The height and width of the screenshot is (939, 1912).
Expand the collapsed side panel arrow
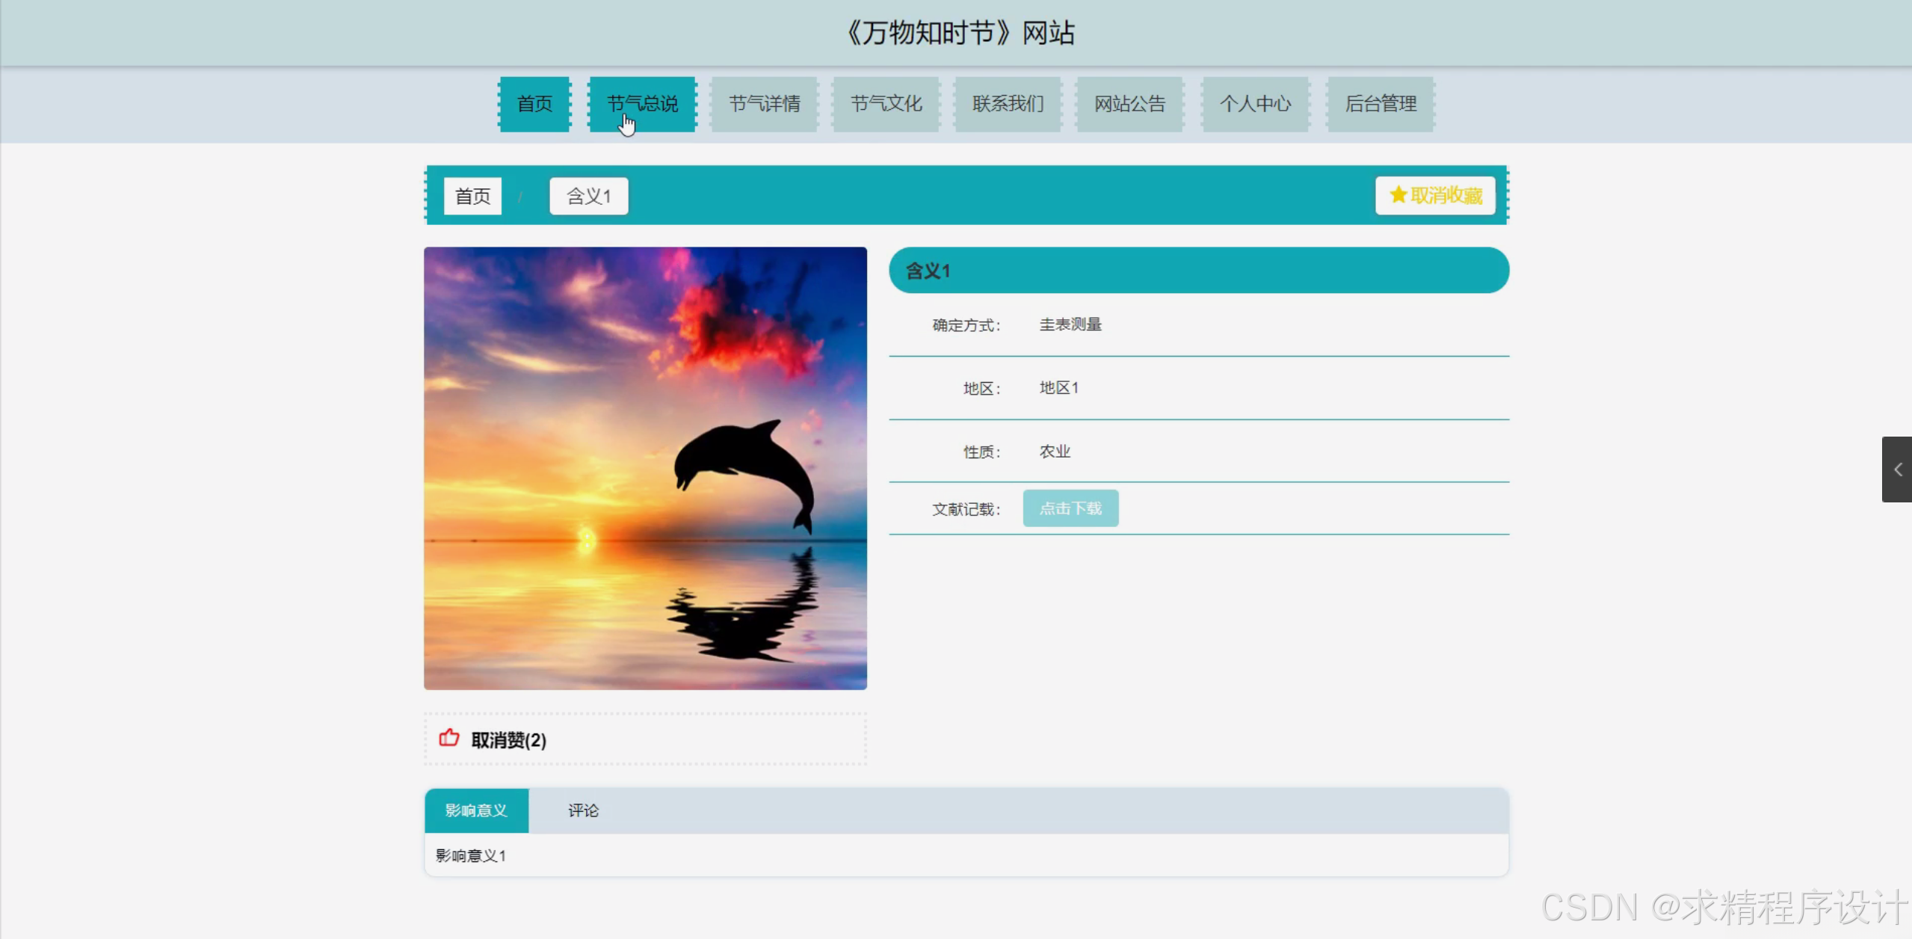click(1897, 469)
